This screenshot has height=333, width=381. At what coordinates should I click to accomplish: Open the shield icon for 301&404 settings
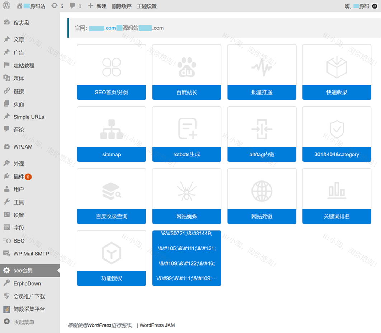click(337, 129)
